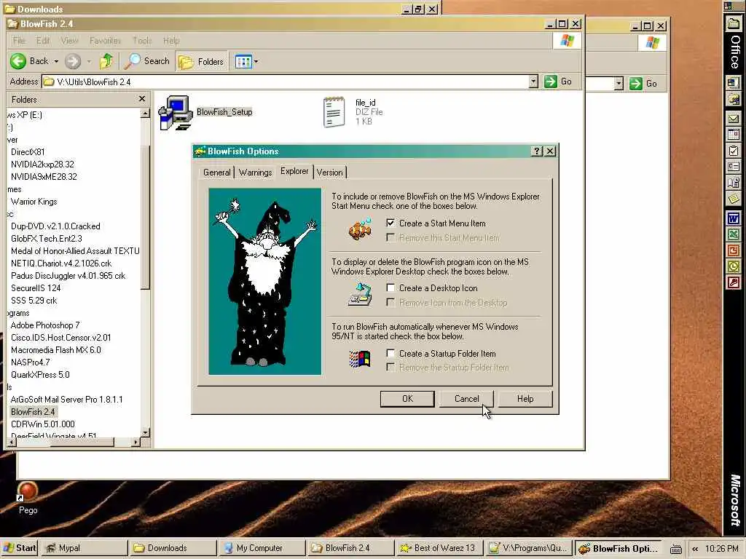Launch PowerPoint from the Office shortcut bar
This screenshot has height=559, width=746.
[x=733, y=250]
